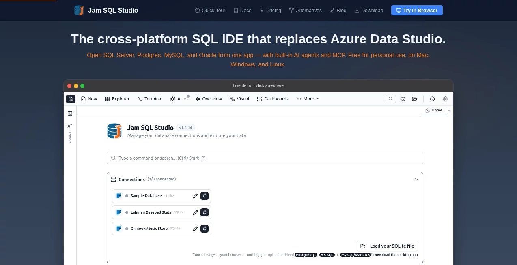The height and width of the screenshot is (265, 517).
Task: Click the Chinook Music Store database icon
Action: click(119, 229)
